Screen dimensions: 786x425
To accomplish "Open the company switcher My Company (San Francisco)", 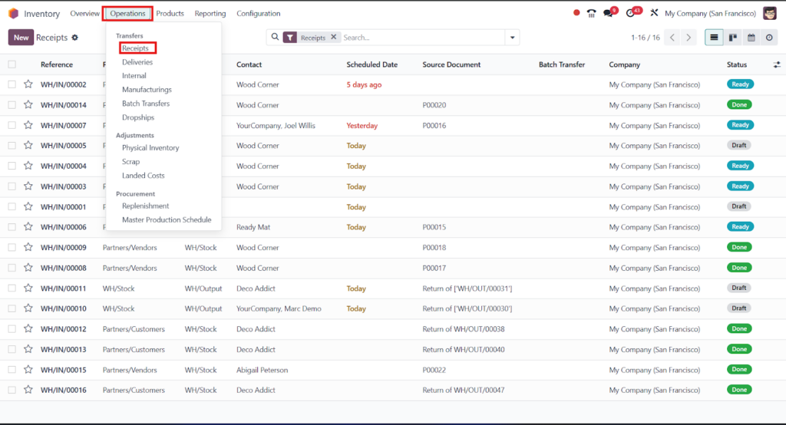I will point(710,14).
